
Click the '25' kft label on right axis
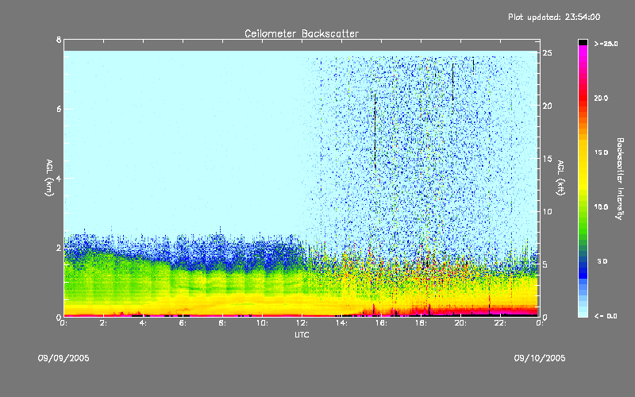[x=547, y=53]
